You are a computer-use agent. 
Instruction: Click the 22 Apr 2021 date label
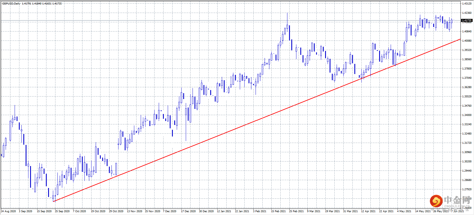pyautogui.click(x=386, y=211)
